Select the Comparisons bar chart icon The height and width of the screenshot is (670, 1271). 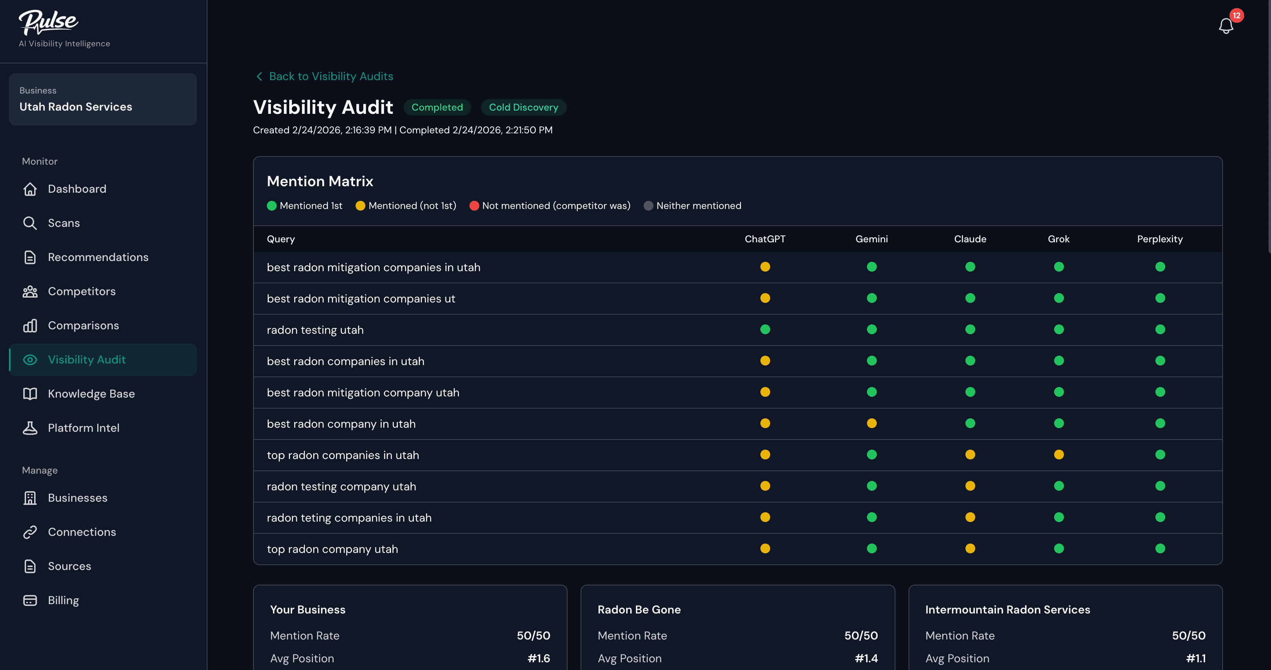click(30, 325)
